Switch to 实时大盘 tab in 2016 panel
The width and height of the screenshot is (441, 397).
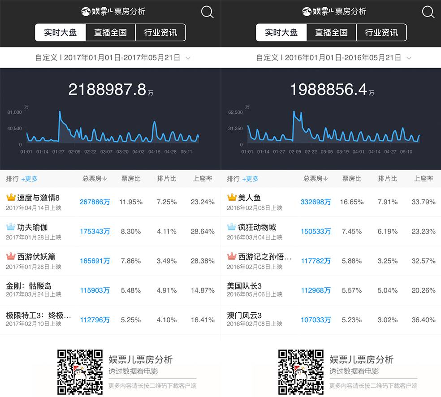[x=281, y=32]
